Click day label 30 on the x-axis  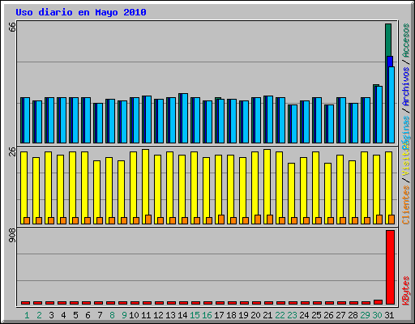378,315
